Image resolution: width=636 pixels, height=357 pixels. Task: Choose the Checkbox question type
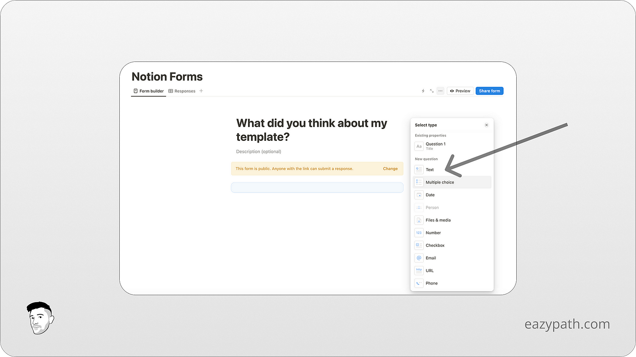(452, 245)
